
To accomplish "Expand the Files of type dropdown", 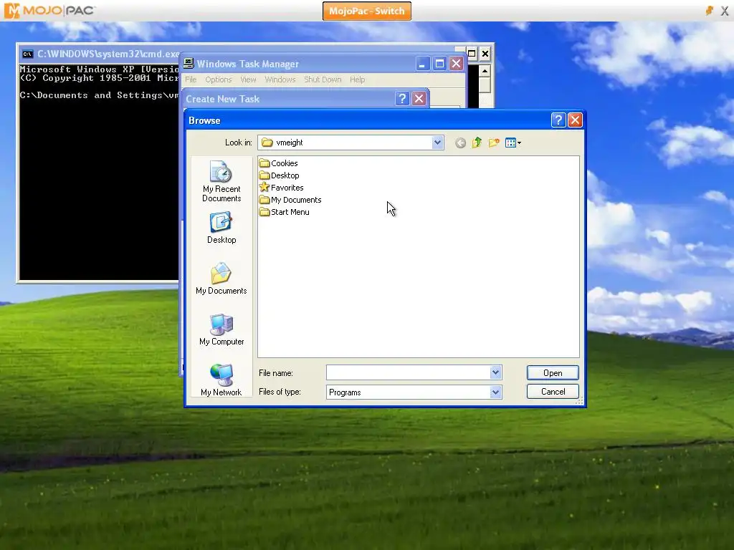I will click(496, 392).
